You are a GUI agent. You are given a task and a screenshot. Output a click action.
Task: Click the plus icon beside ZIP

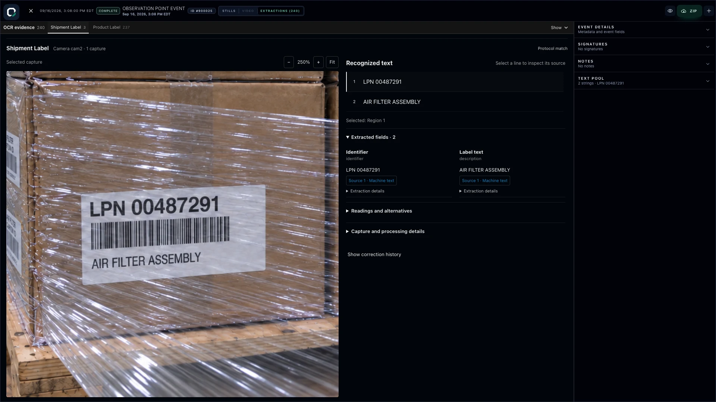click(709, 11)
